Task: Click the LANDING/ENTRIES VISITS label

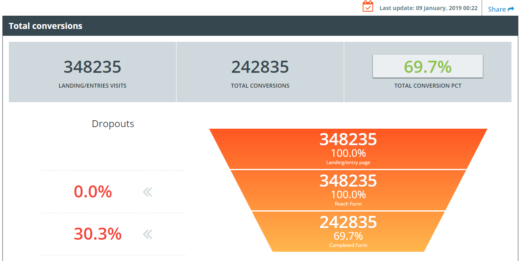Action: tap(92, 86)
